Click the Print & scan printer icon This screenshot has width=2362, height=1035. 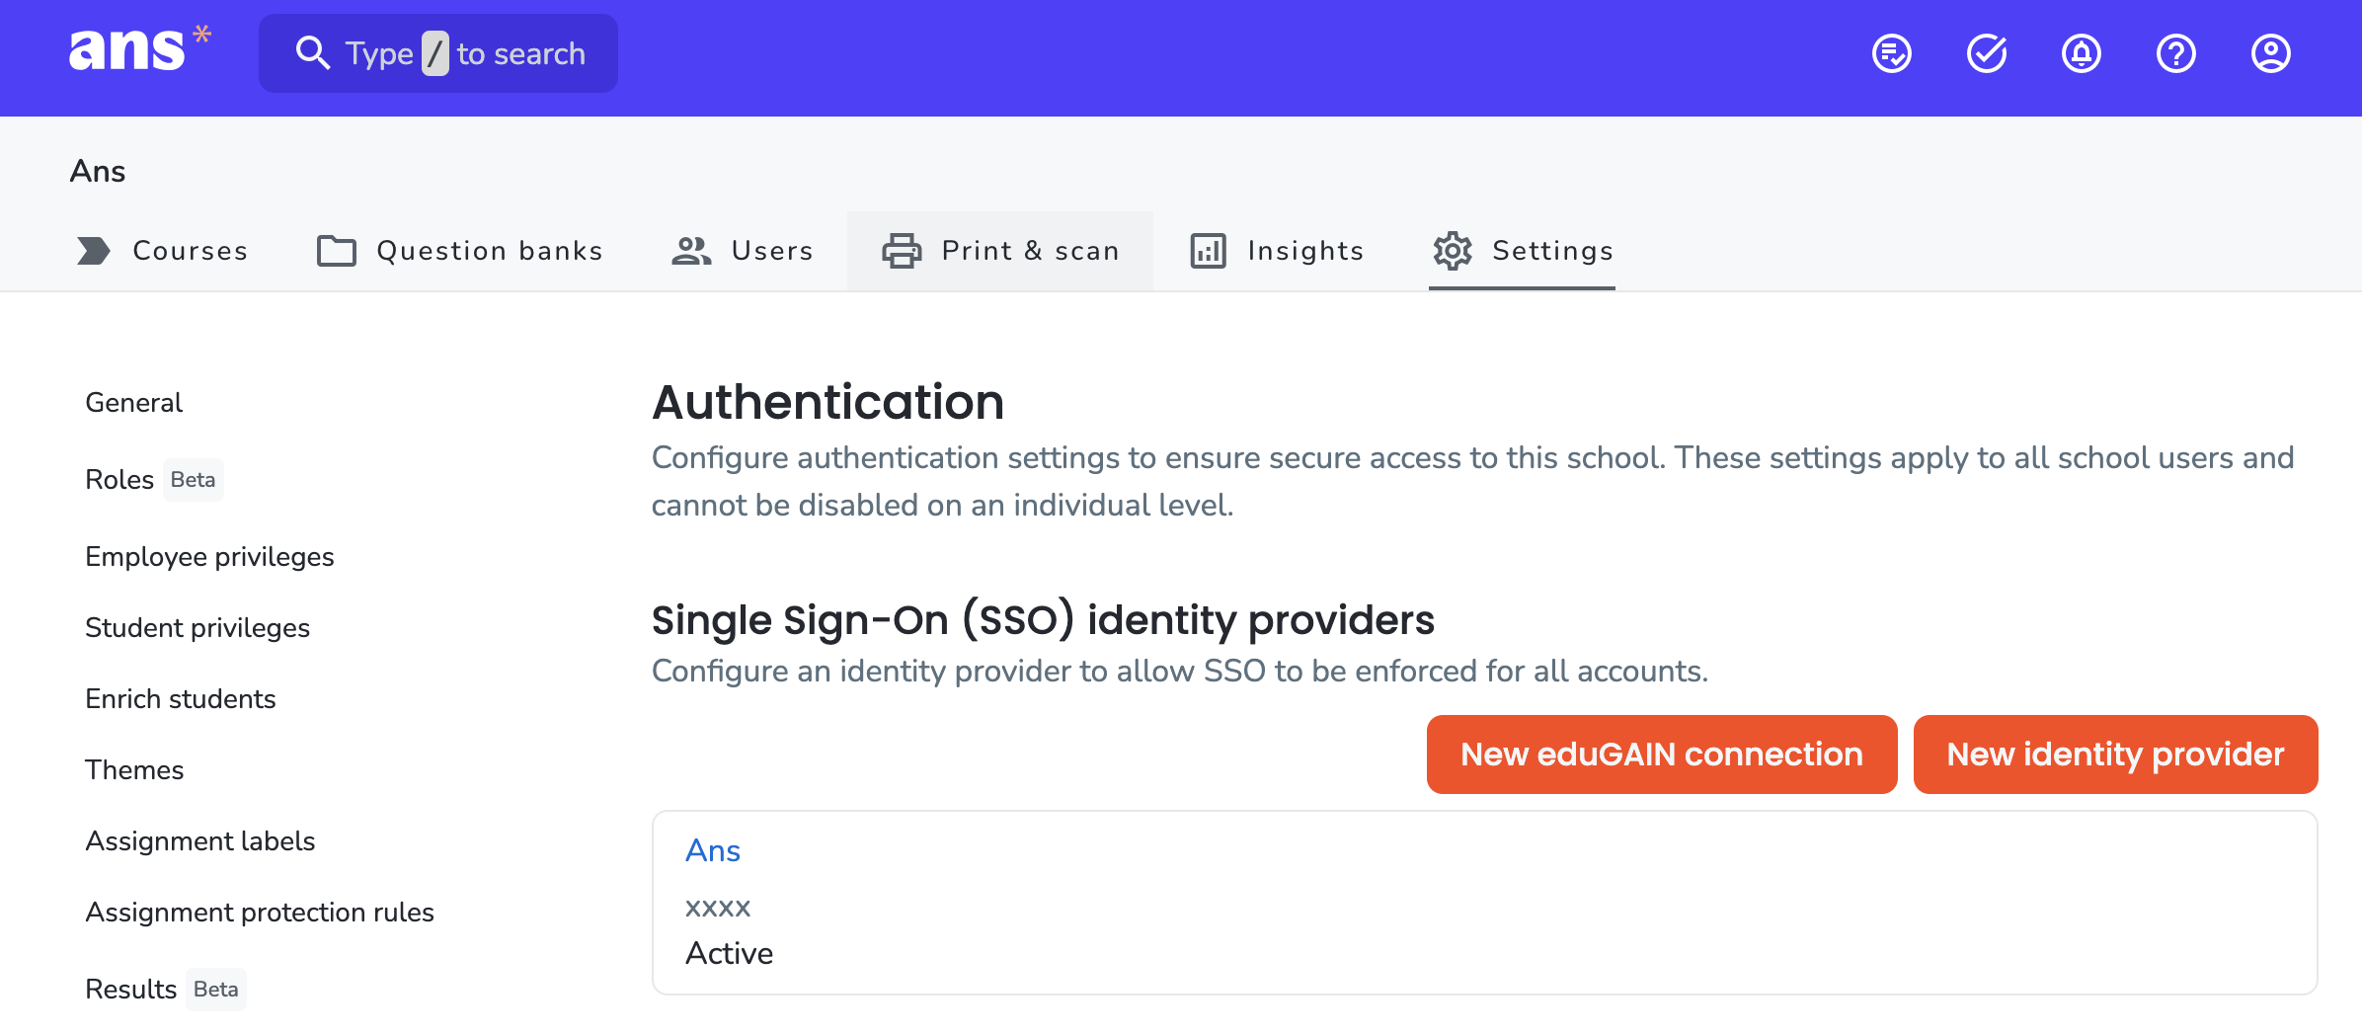point(902,251)
